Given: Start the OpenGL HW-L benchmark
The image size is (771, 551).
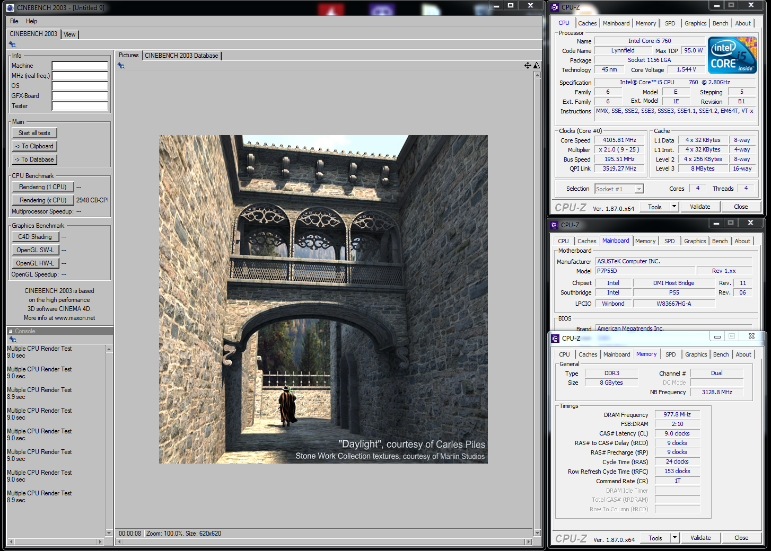Looking at the screenshot, I should pyautogui.click(x=35, y=263).
